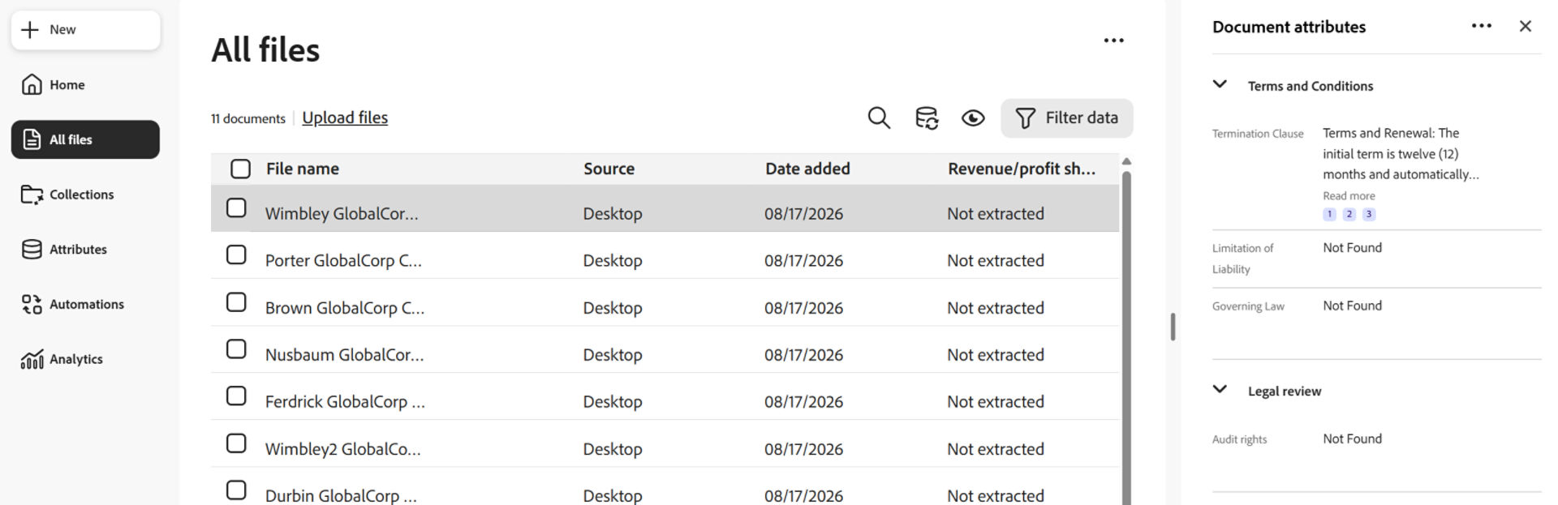The height and width of the screenshot is (505, 1558).
Task: Open Porter GlobalCorp C... file
Action: 343,261
